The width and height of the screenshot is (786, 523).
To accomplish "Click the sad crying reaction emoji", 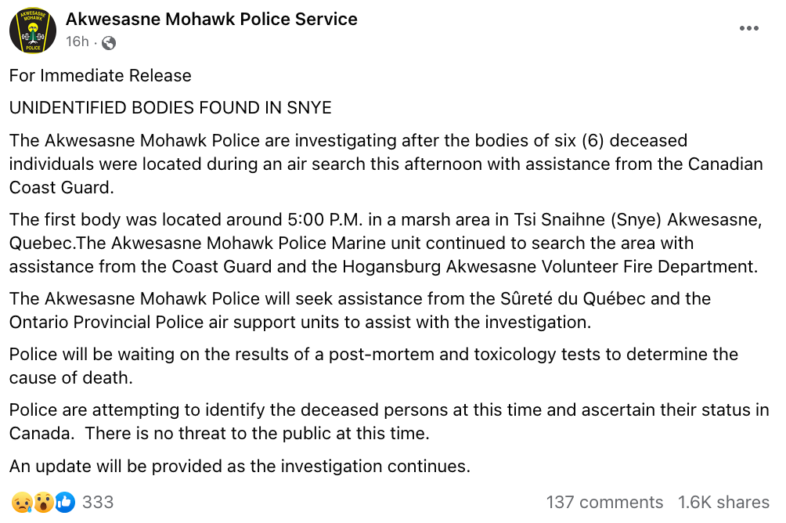I will (22, 503).
